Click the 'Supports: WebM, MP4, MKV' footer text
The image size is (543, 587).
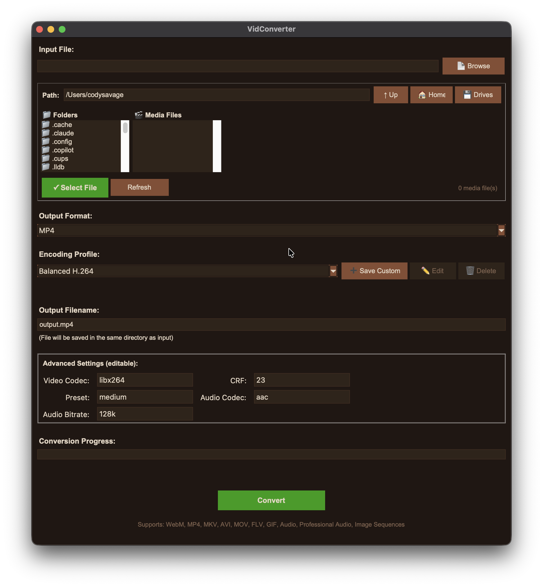point(271,525)
